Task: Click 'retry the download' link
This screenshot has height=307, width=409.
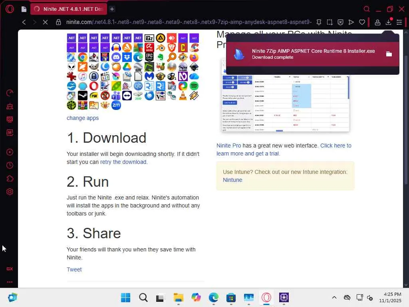Action: 124,162
